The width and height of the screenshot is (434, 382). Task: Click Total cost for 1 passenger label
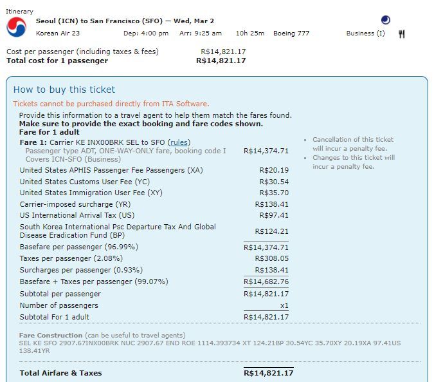coord(57,61)
